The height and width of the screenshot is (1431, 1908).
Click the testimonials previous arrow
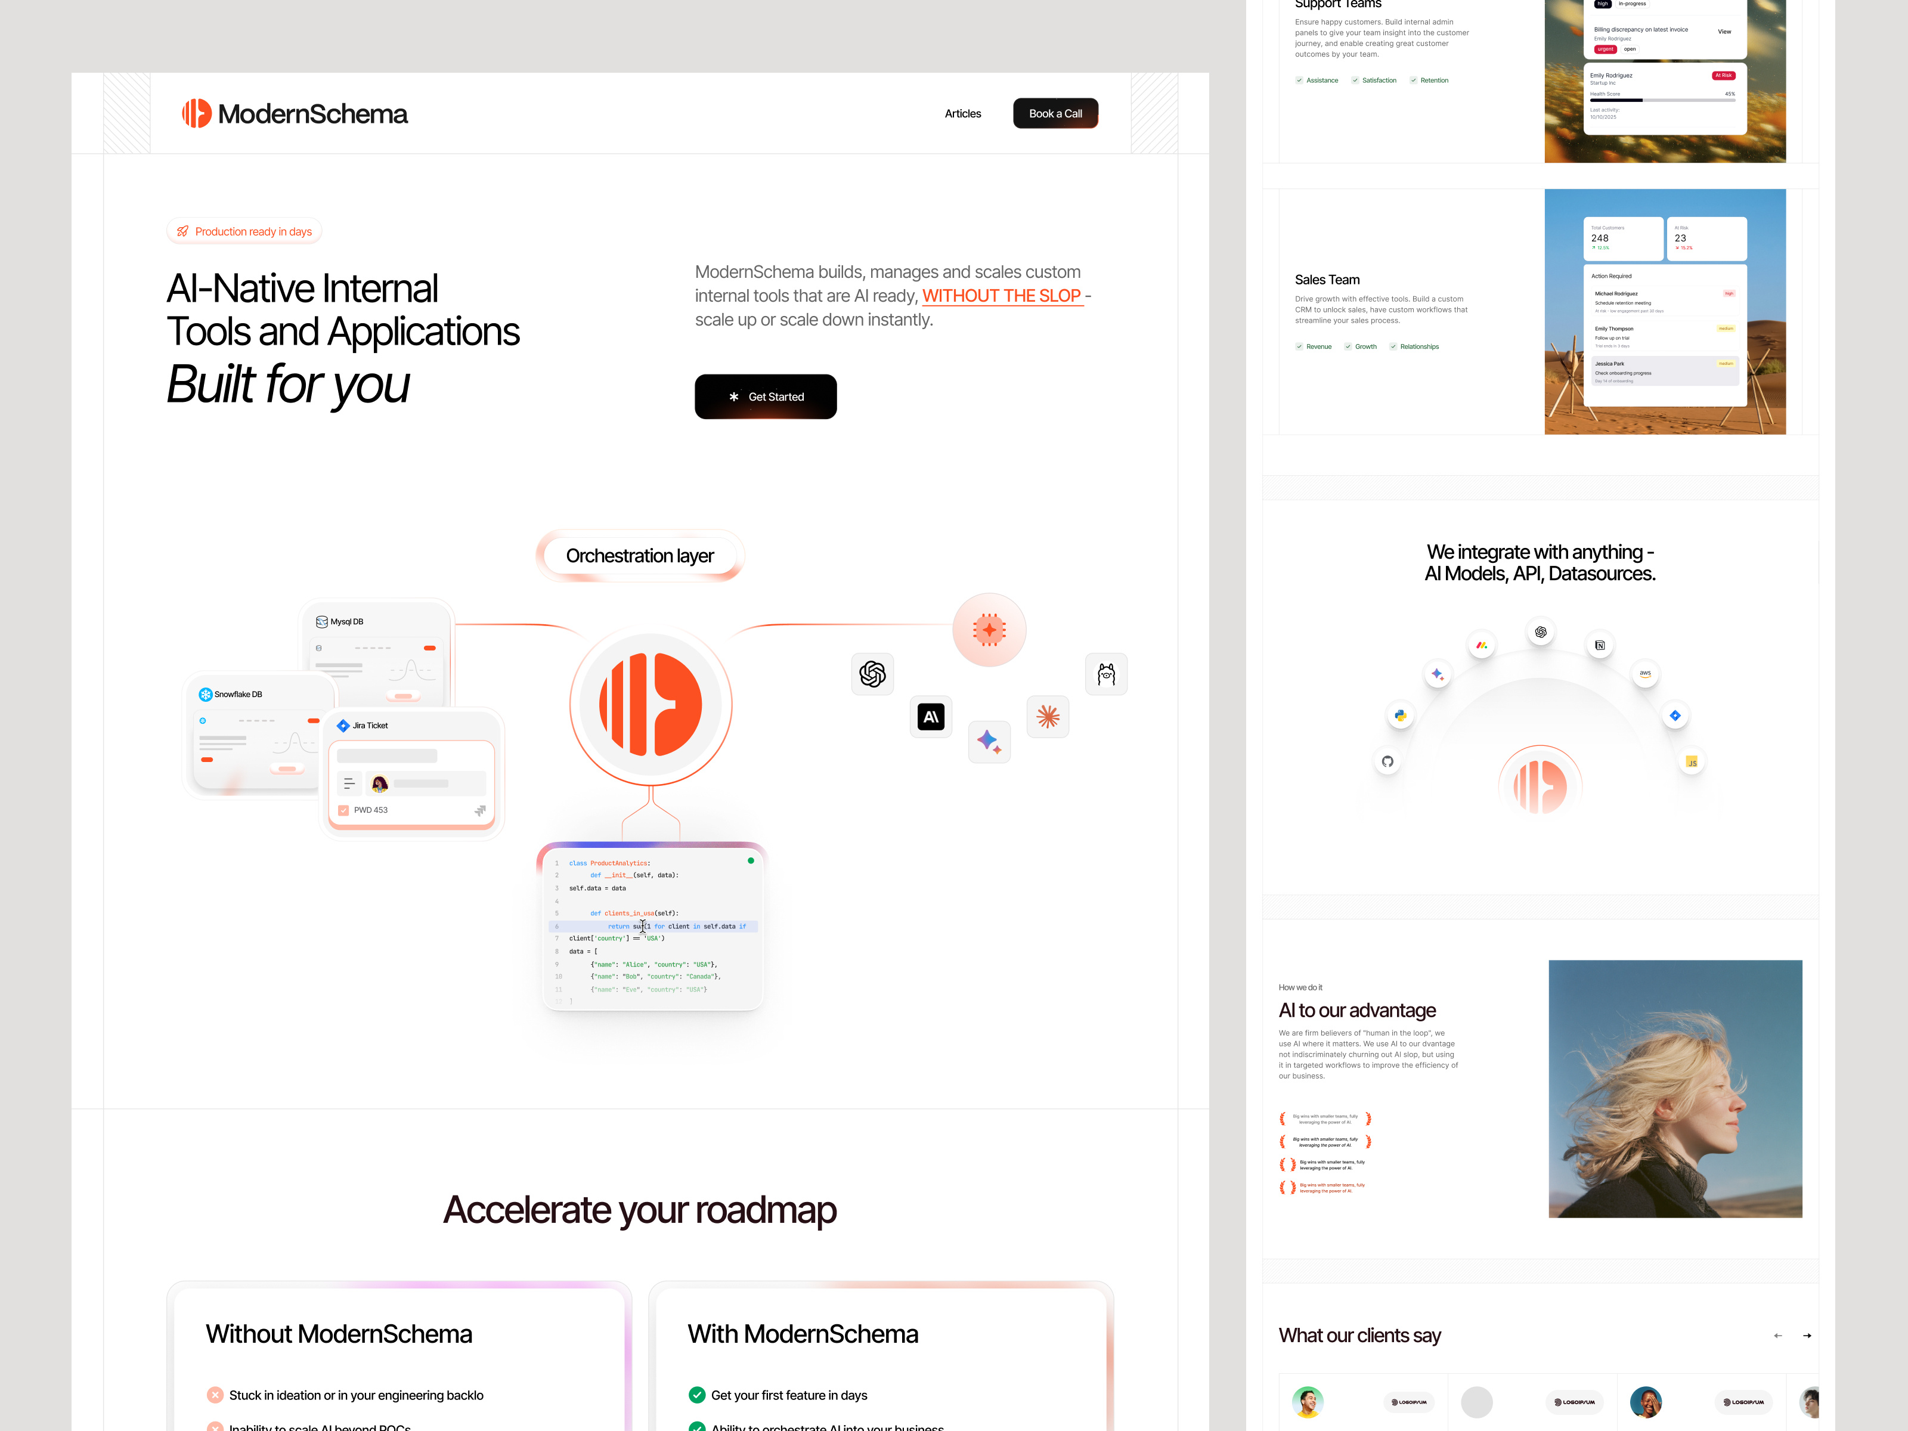click(1778, 1335)
